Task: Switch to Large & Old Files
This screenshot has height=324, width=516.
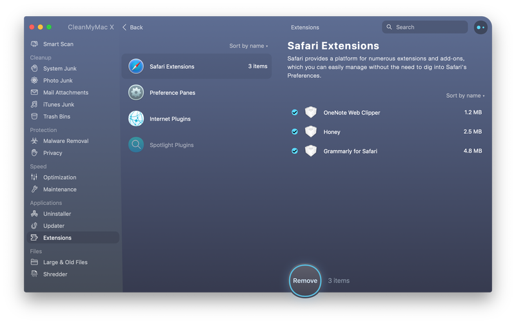Action: [65, 262]
